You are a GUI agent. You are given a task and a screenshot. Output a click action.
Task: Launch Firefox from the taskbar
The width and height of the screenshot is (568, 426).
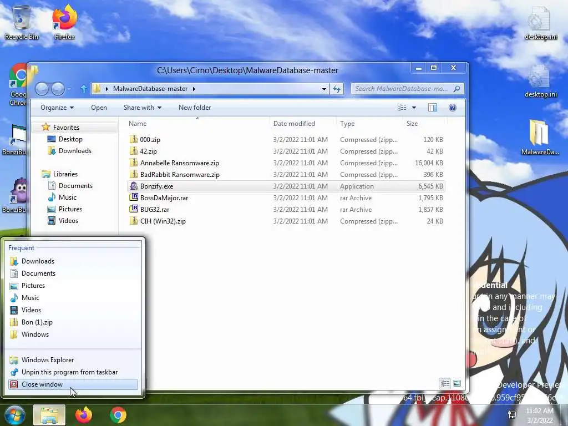click(84, 415)
